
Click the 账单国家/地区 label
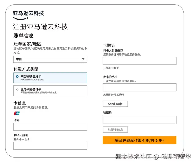[x=27, y=44]
